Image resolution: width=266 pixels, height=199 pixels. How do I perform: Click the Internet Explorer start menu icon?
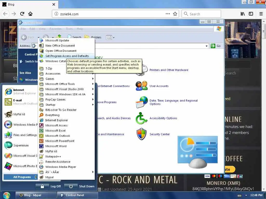[8, 91]
